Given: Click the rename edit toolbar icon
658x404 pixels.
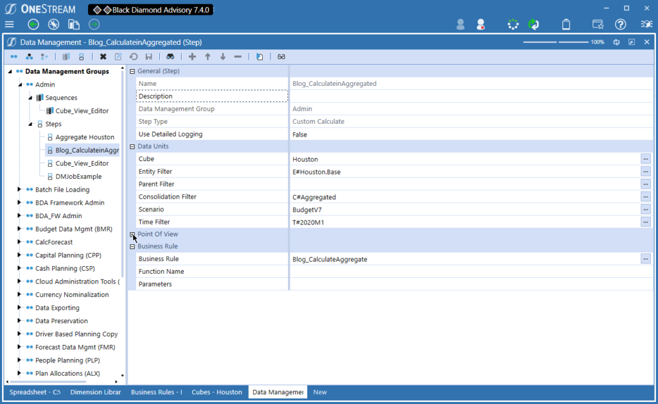Looking at the screenshot, I should point(118,56).
